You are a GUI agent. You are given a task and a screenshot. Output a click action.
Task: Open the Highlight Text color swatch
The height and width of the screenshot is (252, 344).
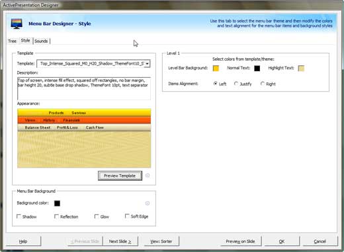[x=301, y=68]
